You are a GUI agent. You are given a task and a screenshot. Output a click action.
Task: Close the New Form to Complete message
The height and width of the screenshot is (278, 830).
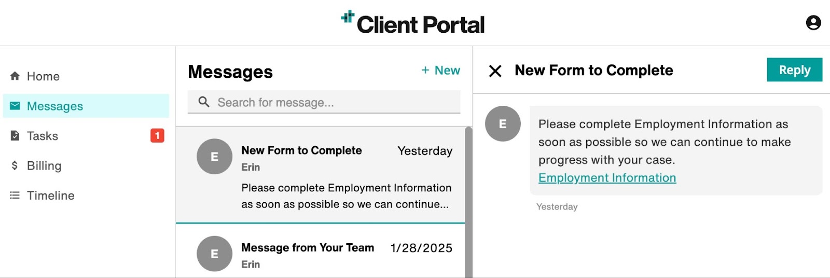tap(495, 71)
